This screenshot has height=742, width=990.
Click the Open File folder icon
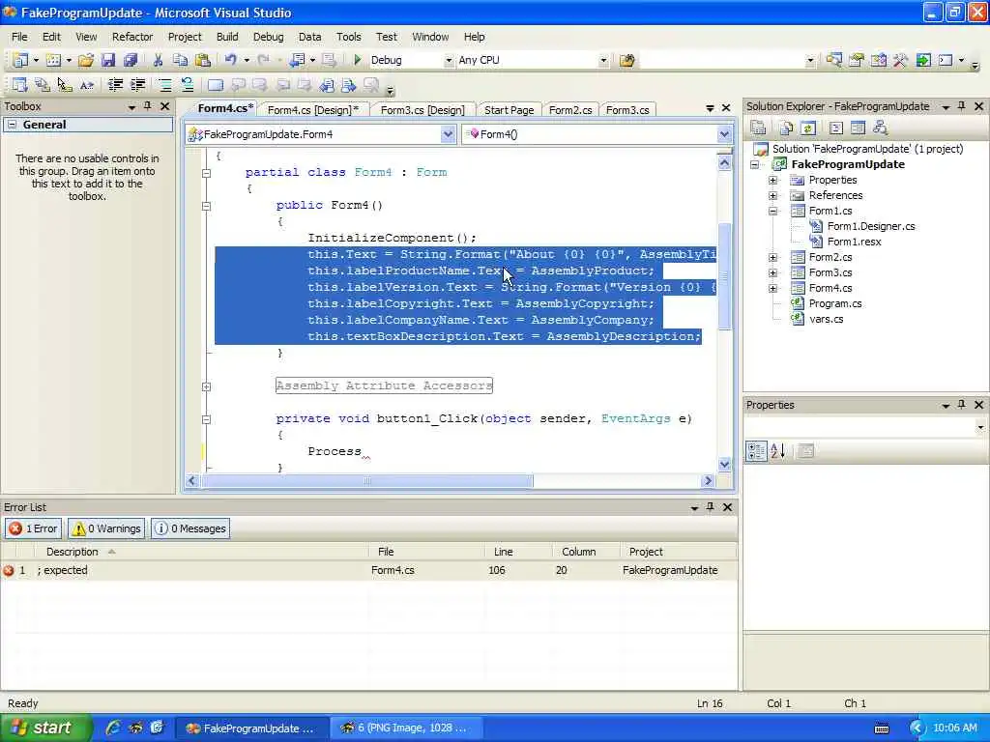(x=86, y=60)
